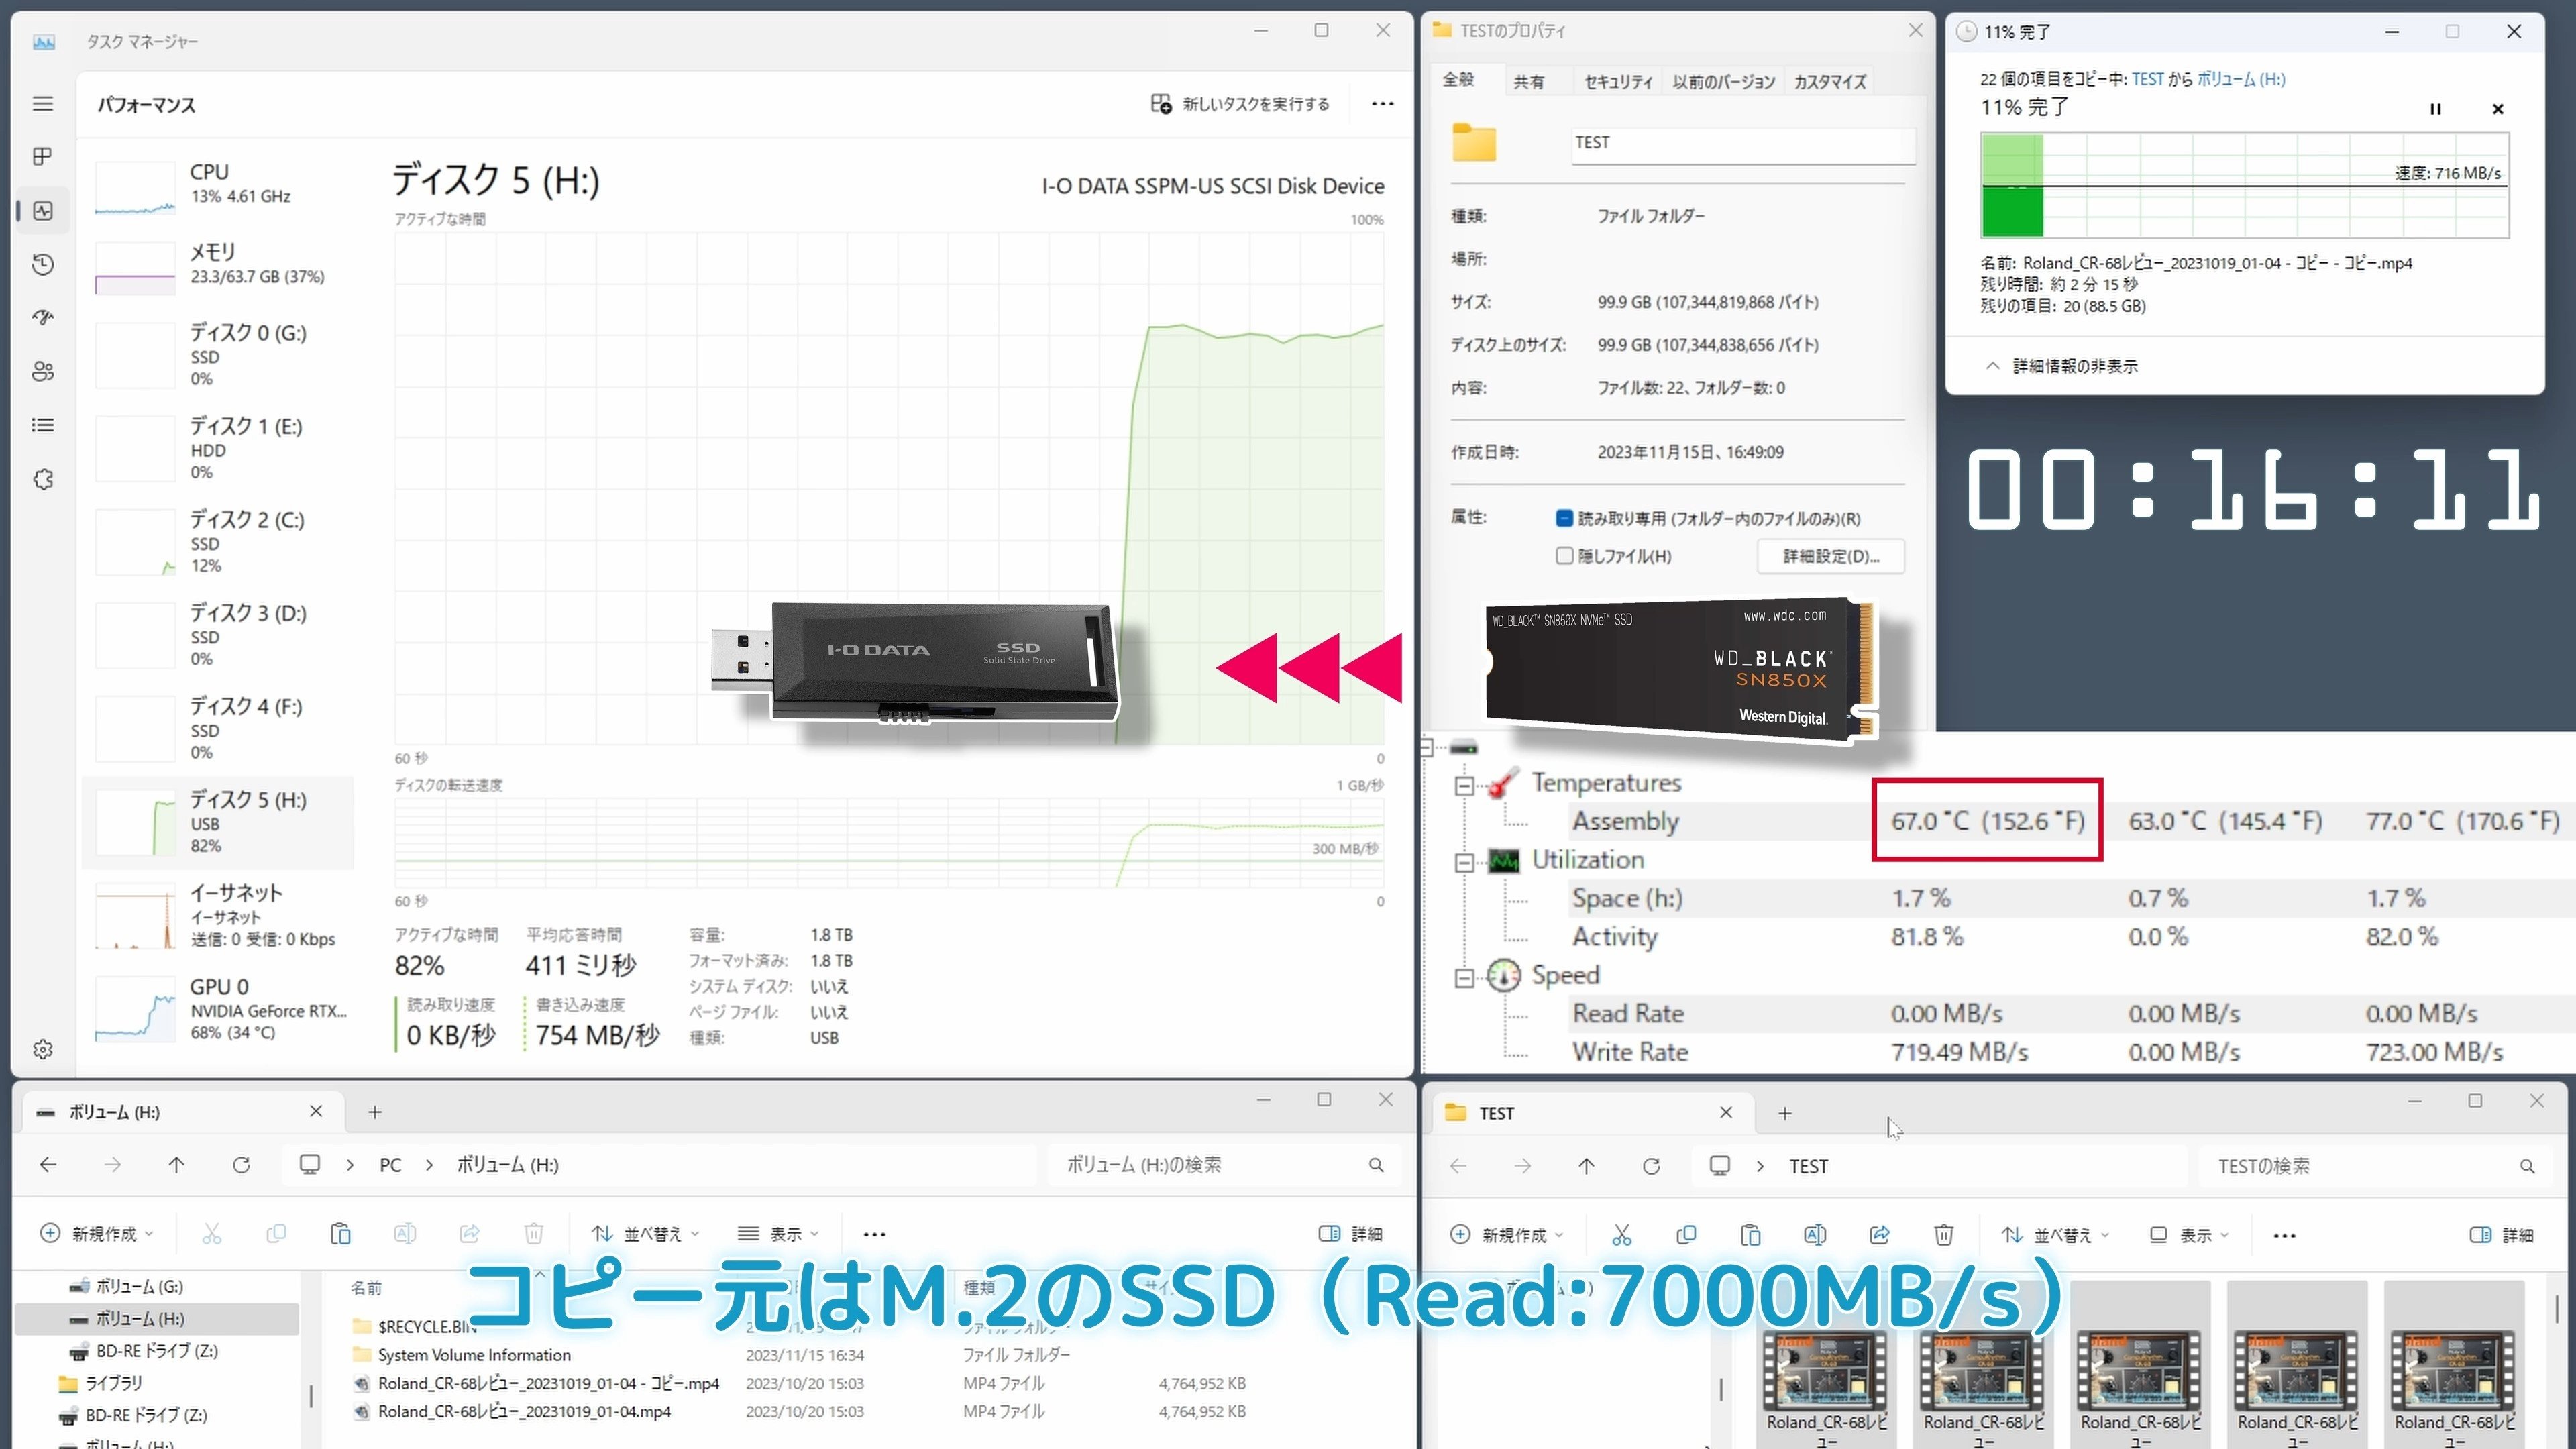Select Disk 2 (C:) in performance list
2576x1449 pixels.
218,542
